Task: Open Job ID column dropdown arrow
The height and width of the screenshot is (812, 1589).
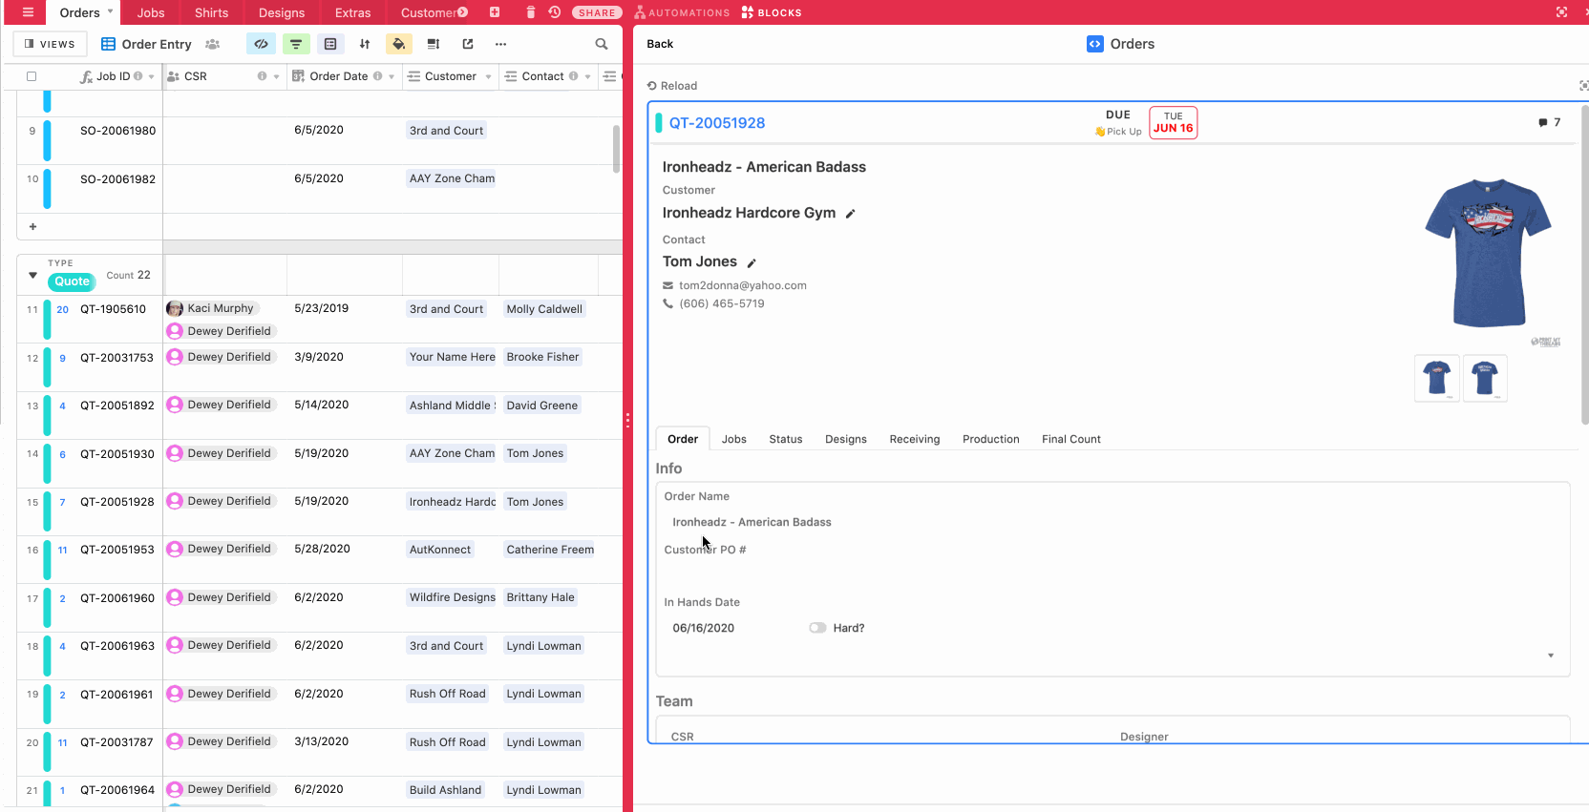Action: pos(151,76)
